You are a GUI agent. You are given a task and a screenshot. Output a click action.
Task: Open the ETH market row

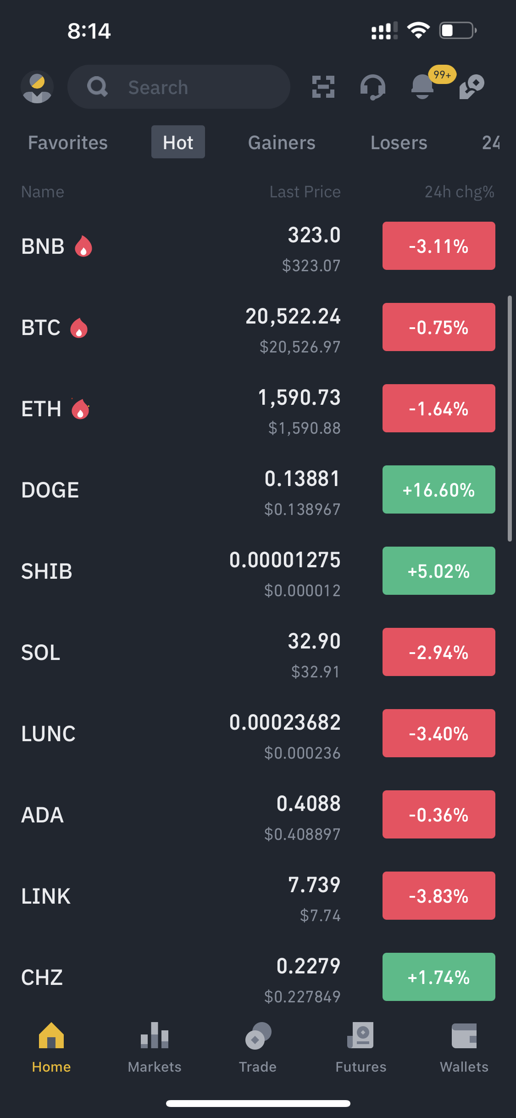click(258, 408)
